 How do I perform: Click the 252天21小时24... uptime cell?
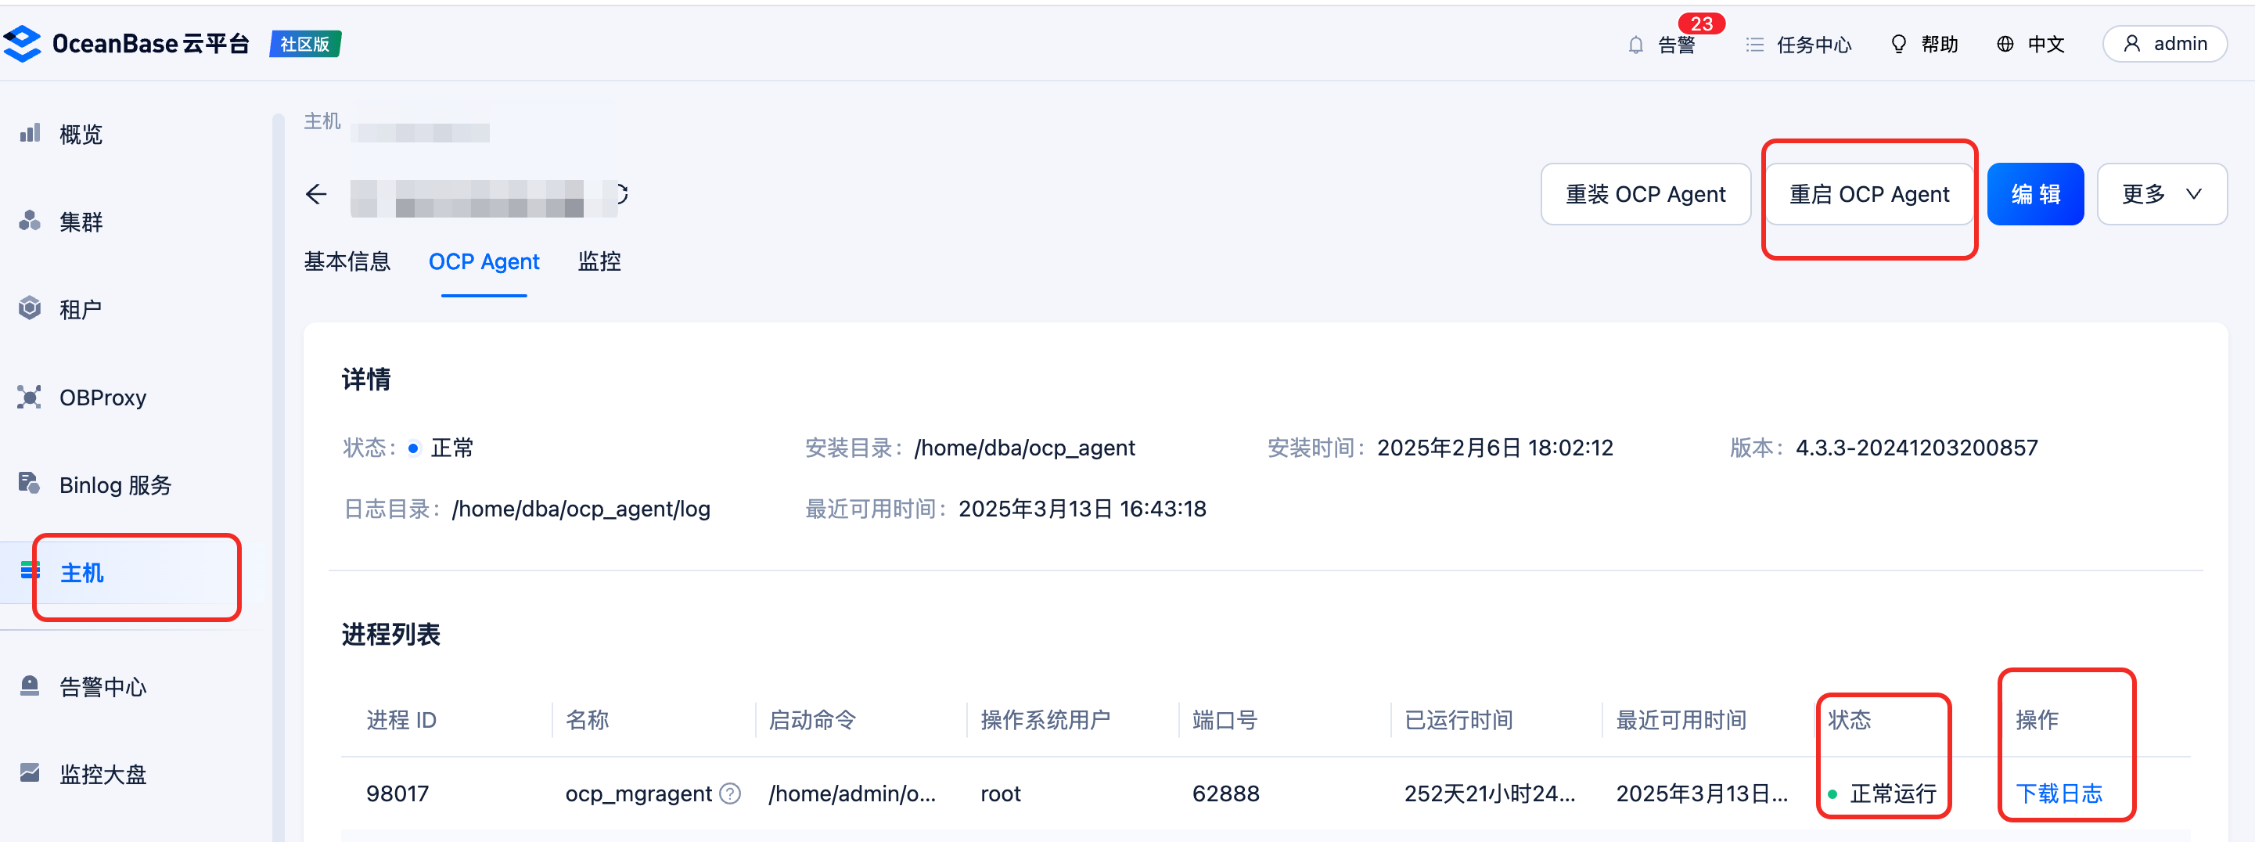coord(1489,793)
